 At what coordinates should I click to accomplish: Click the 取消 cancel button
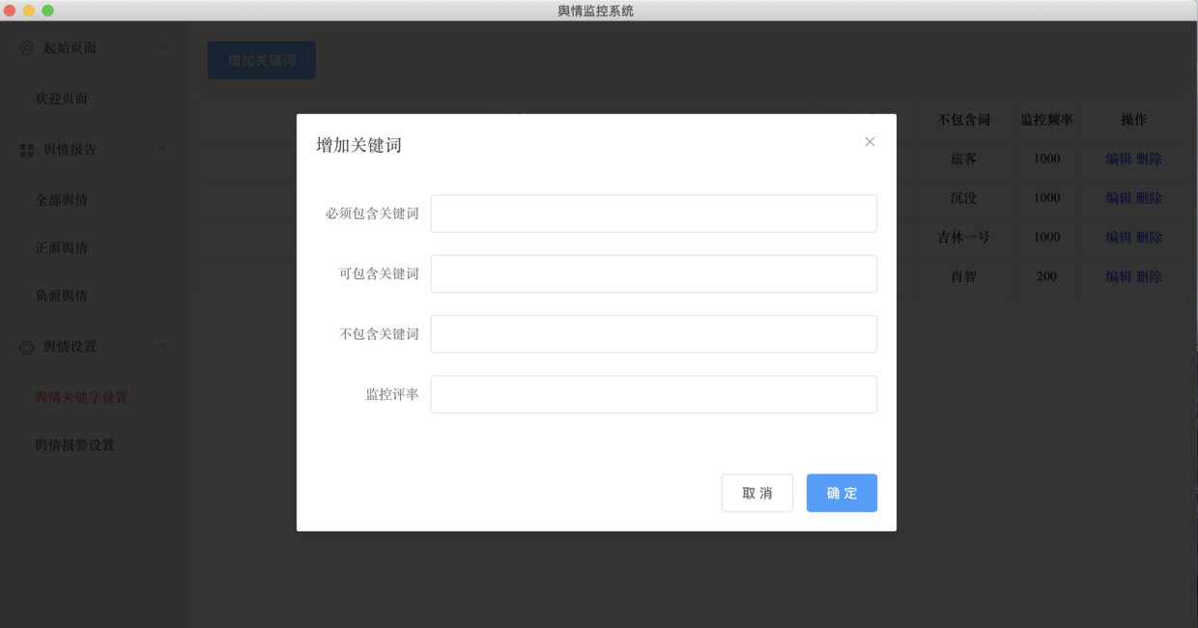756,493
